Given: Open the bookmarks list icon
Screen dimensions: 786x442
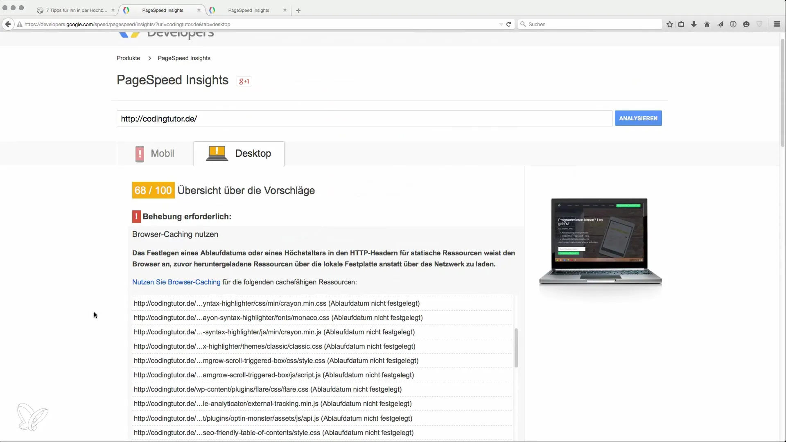Looking at the screenshot, I should coord(681,24).
